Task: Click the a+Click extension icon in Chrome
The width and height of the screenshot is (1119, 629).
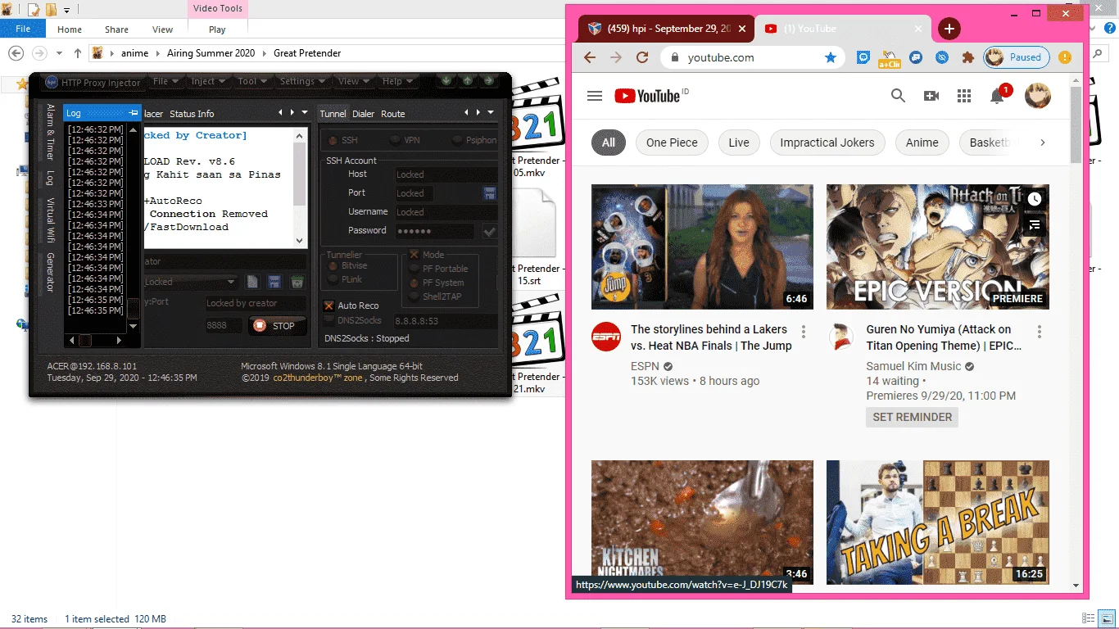Action: tap(889, 58)
